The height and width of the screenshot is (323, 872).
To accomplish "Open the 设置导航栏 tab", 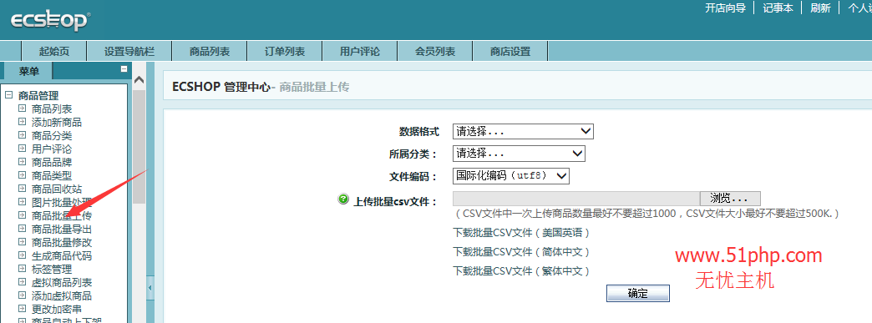I will [129, 51].
